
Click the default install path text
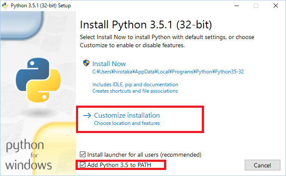pyautogui.click(x=168, y=72)
